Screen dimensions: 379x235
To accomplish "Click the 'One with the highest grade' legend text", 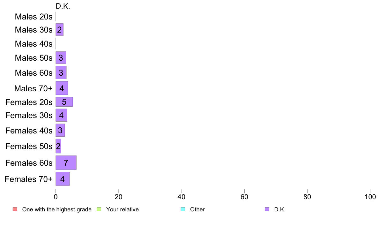I will click(57, 209).
